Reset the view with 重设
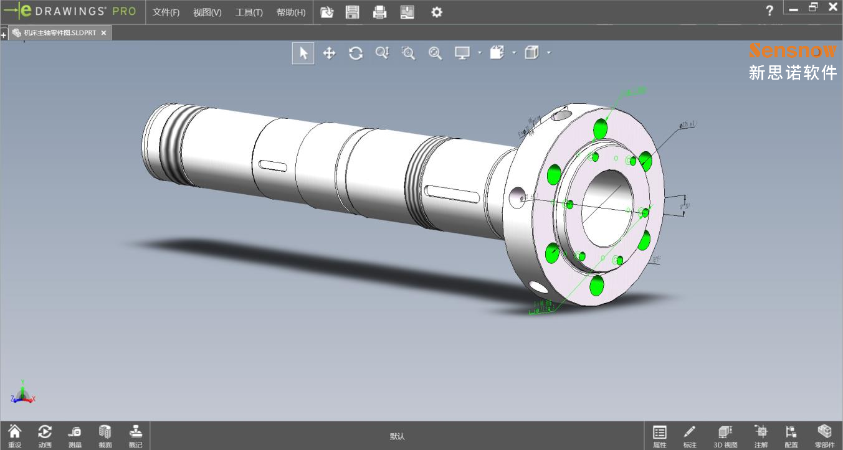Image resolution: width=843 pixels, height=450 pixels. click(14, 436)
